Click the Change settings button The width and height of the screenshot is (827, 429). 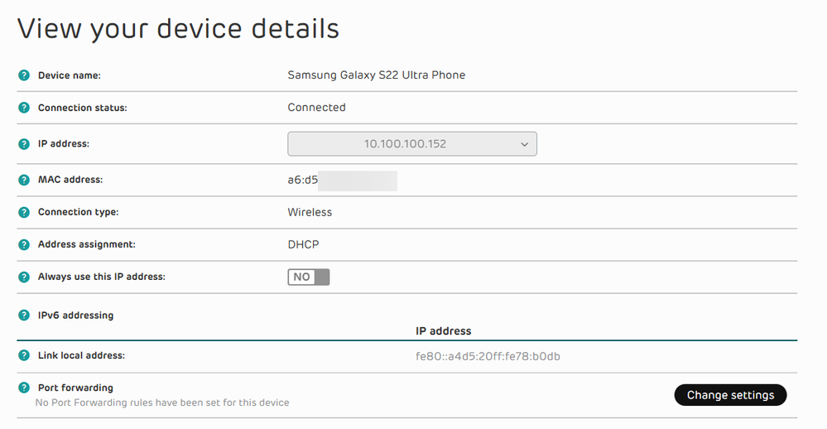730,395
